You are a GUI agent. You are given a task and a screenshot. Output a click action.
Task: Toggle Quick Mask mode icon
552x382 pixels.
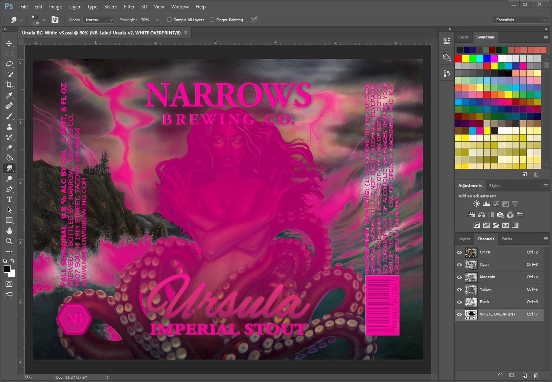9,284
